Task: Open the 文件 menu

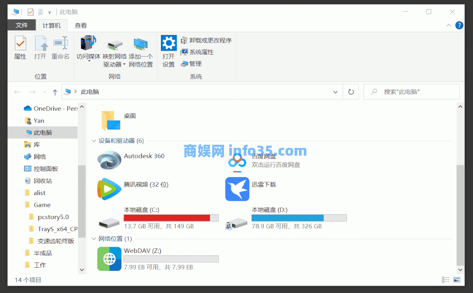Action: 21,25
